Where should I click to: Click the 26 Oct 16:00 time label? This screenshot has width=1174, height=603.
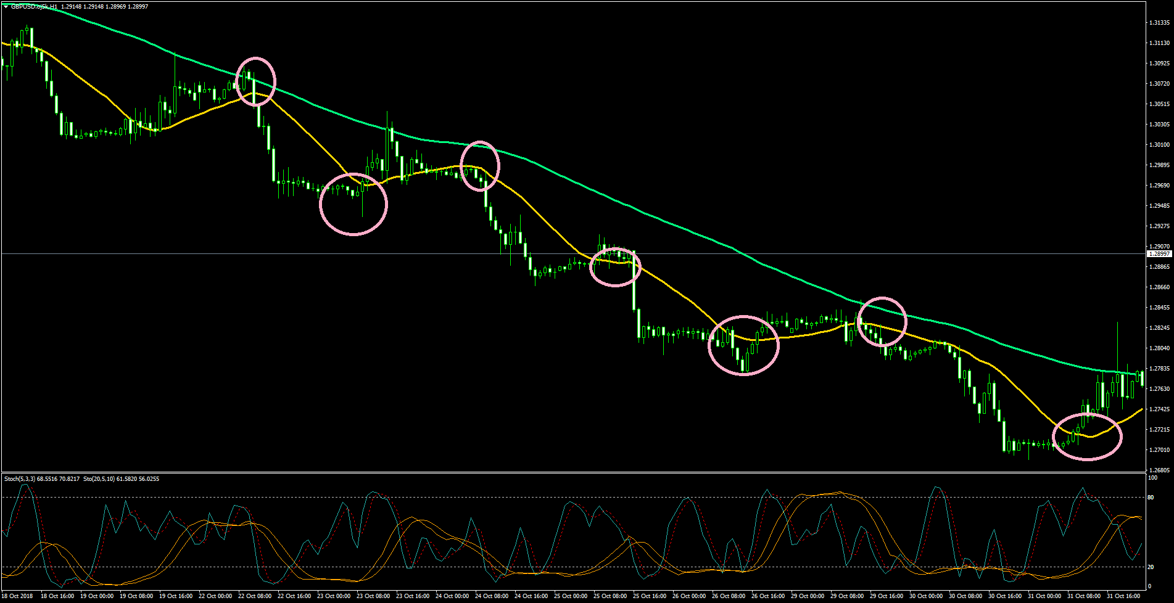pyautogui.click(x=768, y=596)
